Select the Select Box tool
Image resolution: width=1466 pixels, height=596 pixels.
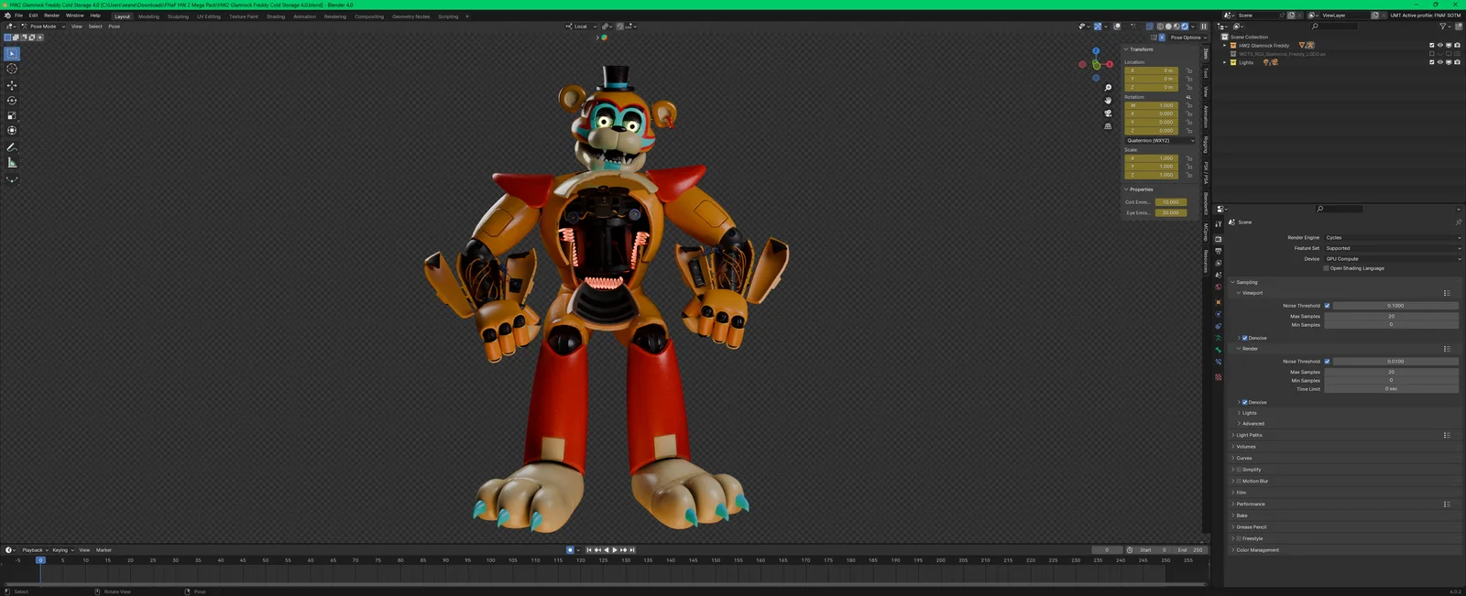(12, 54)
